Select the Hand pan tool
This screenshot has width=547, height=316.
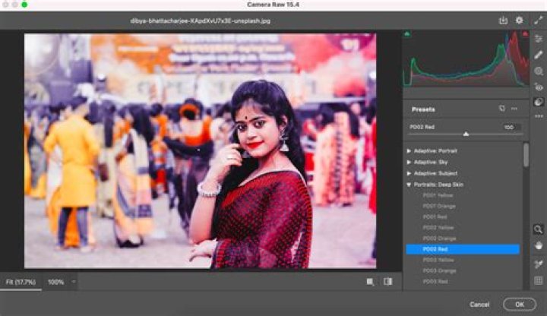click(539, 245)
